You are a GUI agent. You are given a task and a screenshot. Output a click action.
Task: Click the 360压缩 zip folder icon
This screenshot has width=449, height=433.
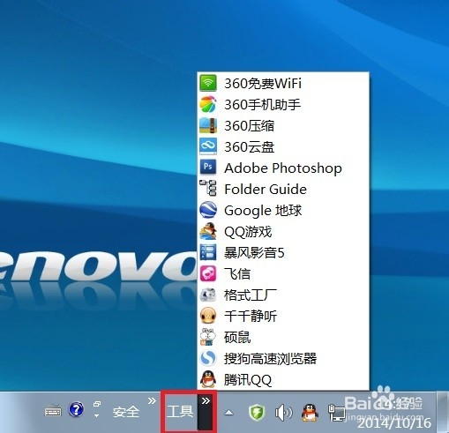coord(208,125)
